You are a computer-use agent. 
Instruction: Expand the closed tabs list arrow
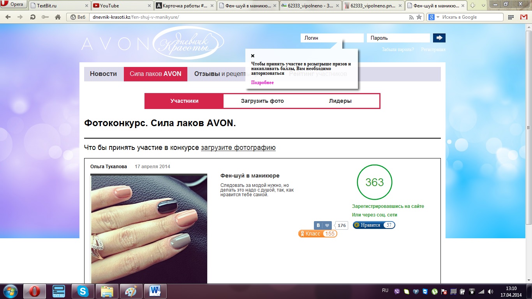point(483,5)
